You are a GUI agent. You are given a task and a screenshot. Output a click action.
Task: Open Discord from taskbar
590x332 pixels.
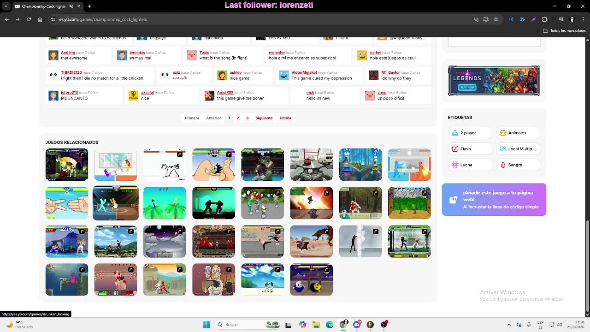(357, 325)
